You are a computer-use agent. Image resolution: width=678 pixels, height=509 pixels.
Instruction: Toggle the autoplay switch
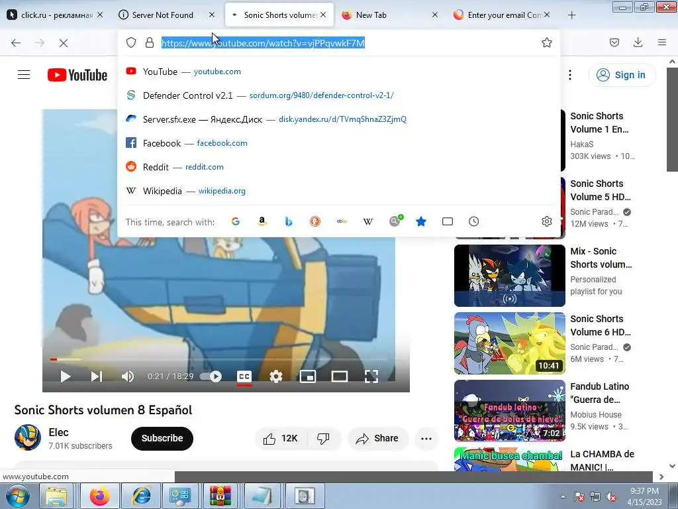[x=211, y=376]
